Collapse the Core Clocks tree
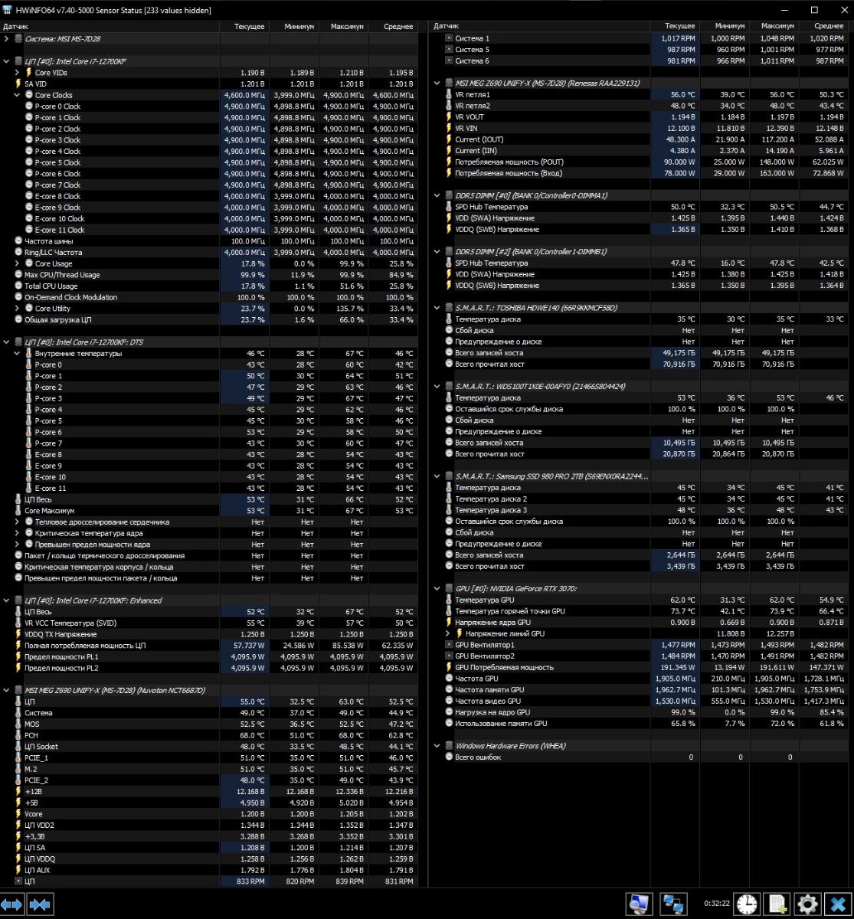Viewport: 854px width, 919px height. pyautogui.click(x=18, y=95)
